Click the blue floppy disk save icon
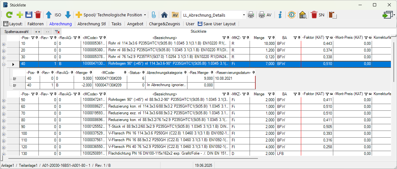Image resolution: width=397 pixels, height=169 pixels. pos(29,15)
